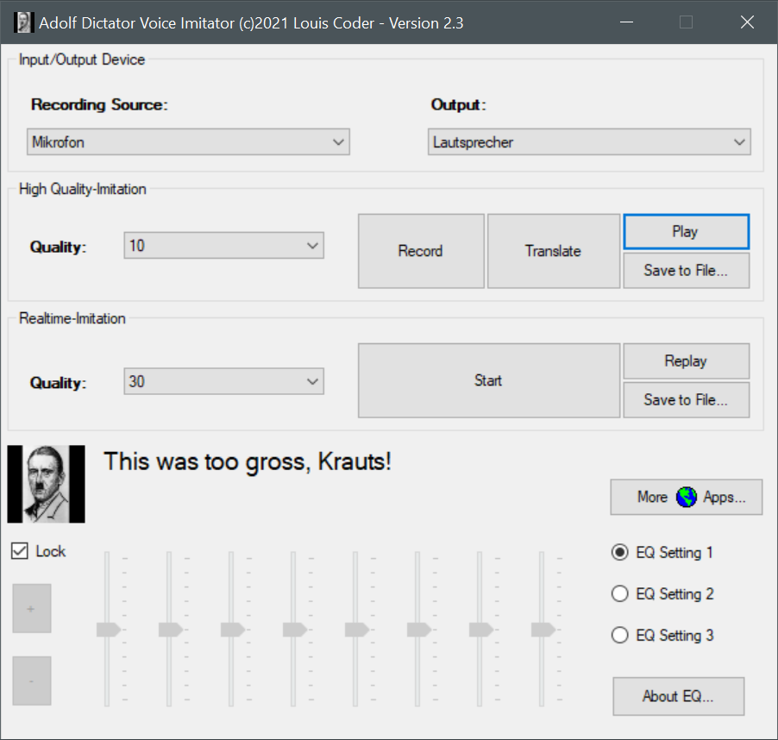Open More Apps via globe icon button
Viewport: 778px width, 740px height.
click(x=686, y=497)
